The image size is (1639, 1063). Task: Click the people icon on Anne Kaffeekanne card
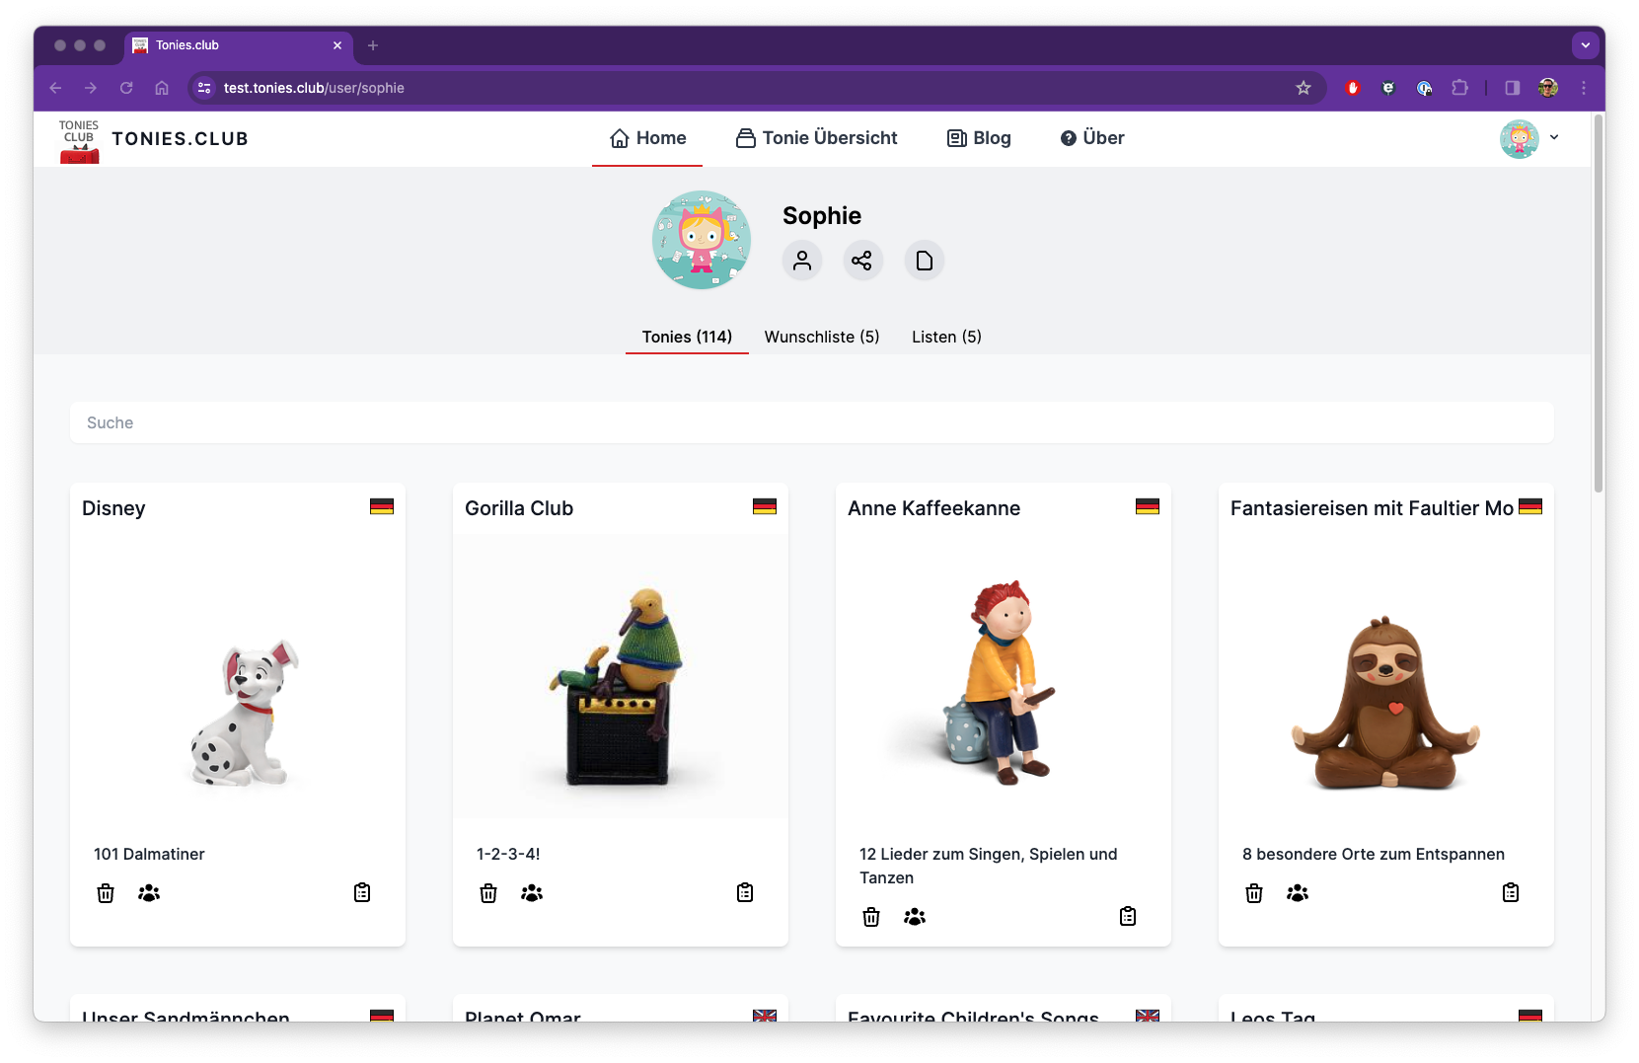[x=915, y=917]
